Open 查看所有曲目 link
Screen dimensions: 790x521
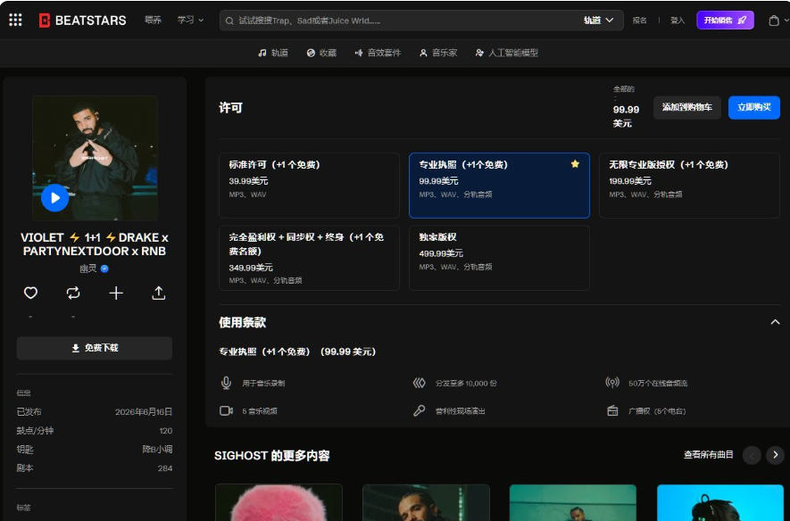click(x=708, y=455)
